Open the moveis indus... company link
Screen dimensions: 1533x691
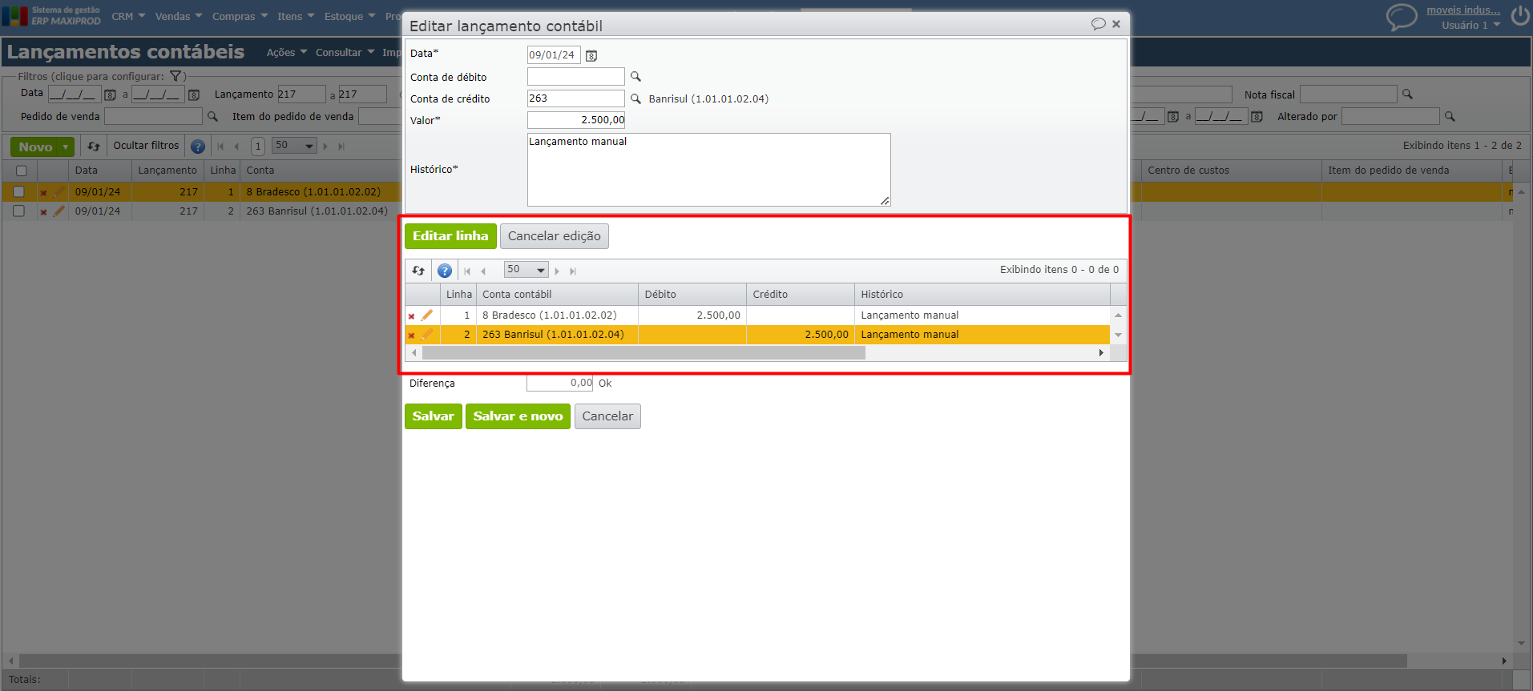[1463, 10]
